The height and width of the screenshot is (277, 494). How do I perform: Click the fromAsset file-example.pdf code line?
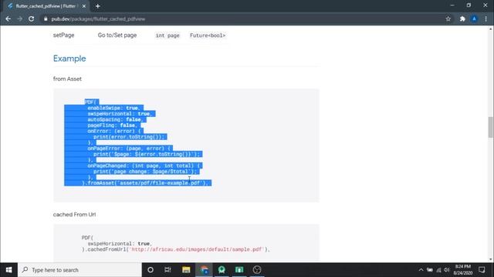(x=144, y=183)
